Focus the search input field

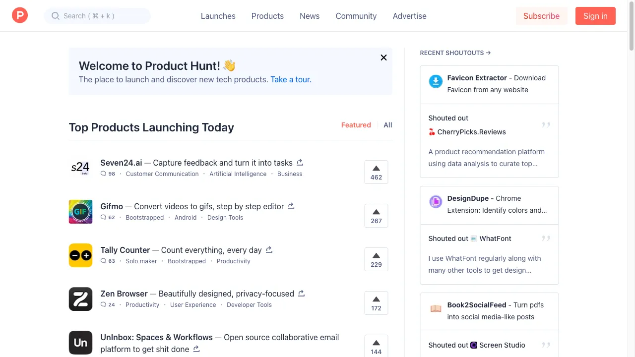click(97, 16)
